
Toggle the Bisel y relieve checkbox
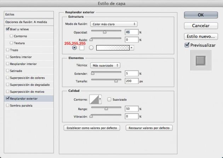pos(8,29)
